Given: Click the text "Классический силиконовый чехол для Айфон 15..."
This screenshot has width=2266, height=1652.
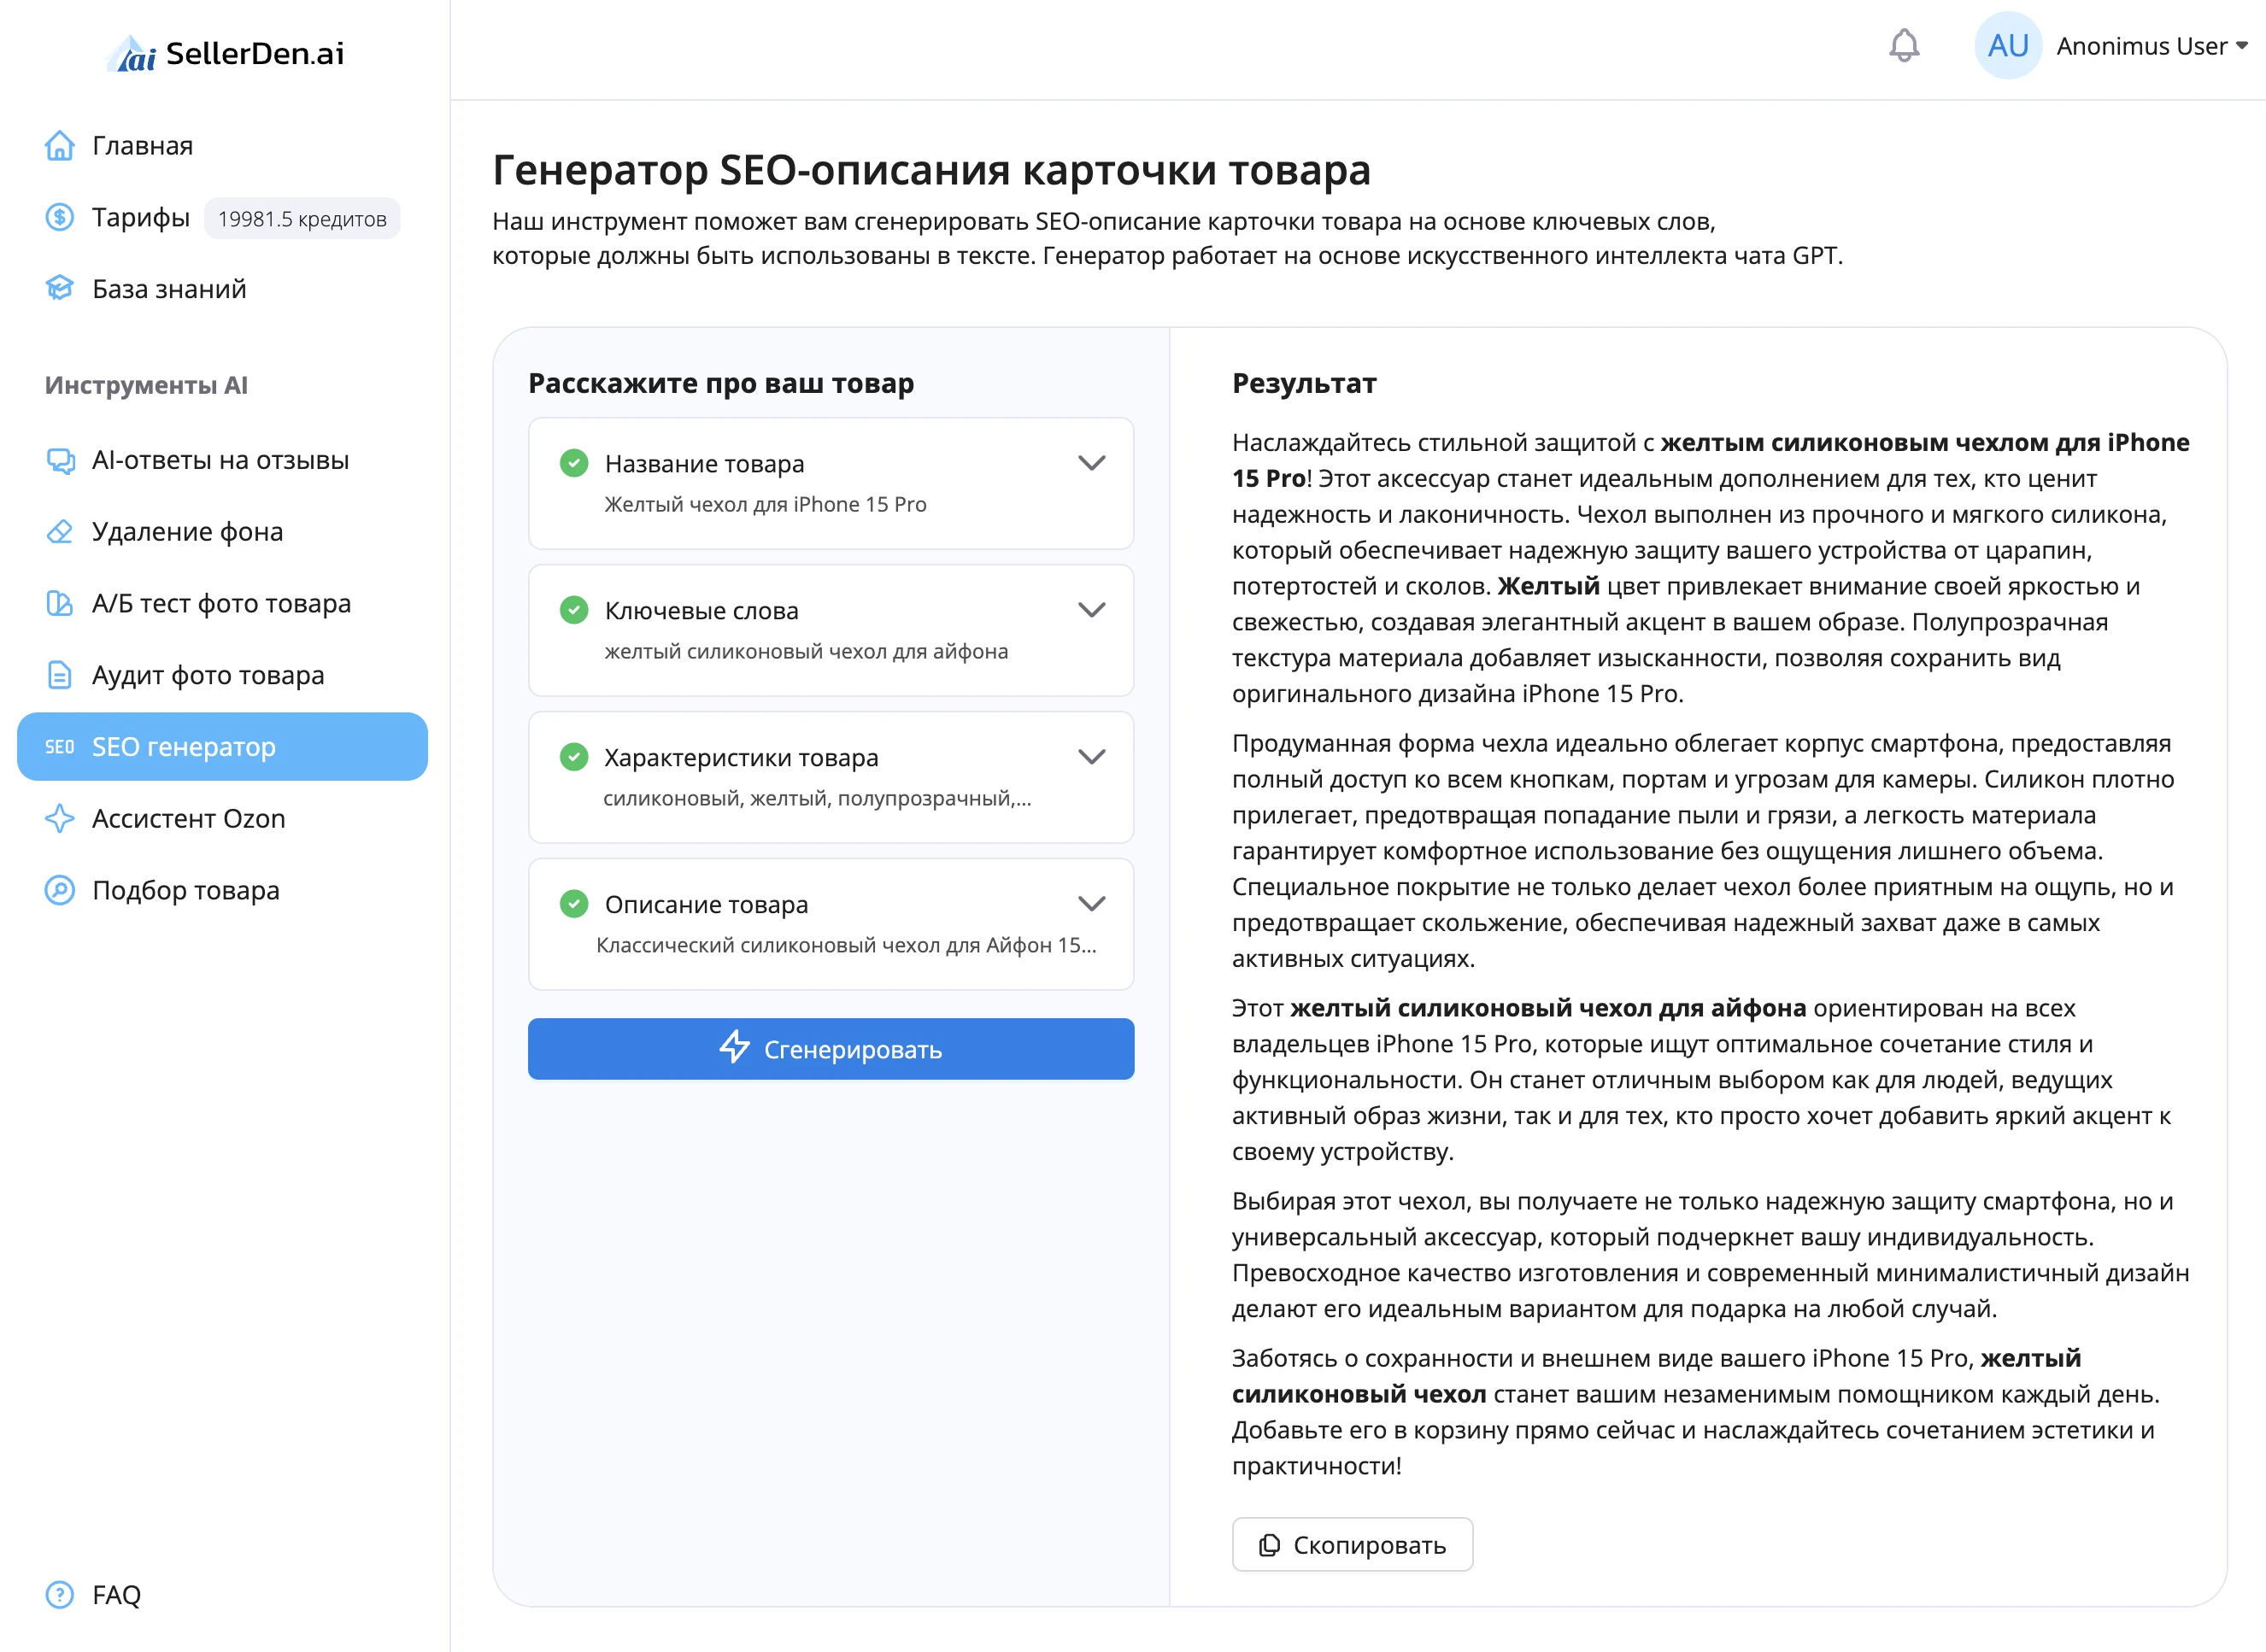Looking at the screenshot, I should (x=847, y=945).
